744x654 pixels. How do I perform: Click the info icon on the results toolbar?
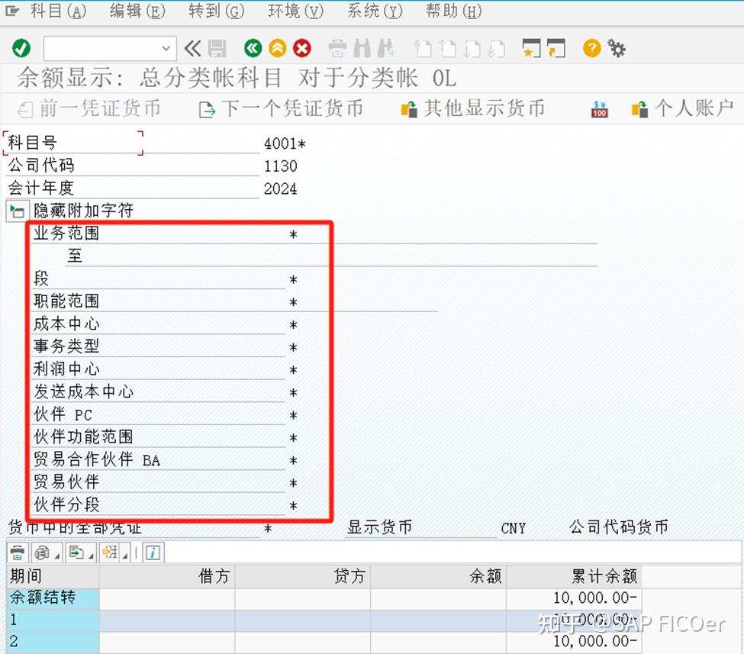153,552
